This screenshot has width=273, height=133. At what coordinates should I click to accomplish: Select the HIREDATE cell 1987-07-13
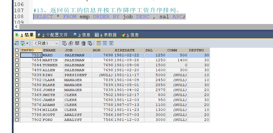tap(129, 105)
